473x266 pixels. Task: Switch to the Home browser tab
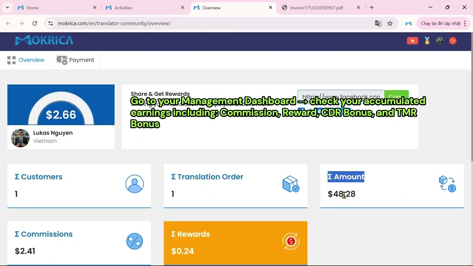point(57,7)
